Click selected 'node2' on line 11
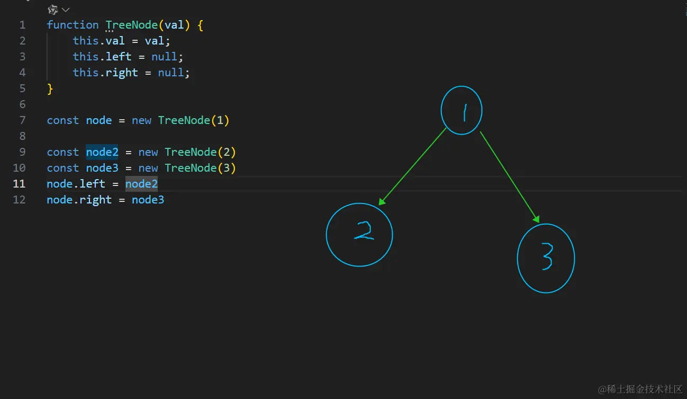 click(x=141, y=184)
